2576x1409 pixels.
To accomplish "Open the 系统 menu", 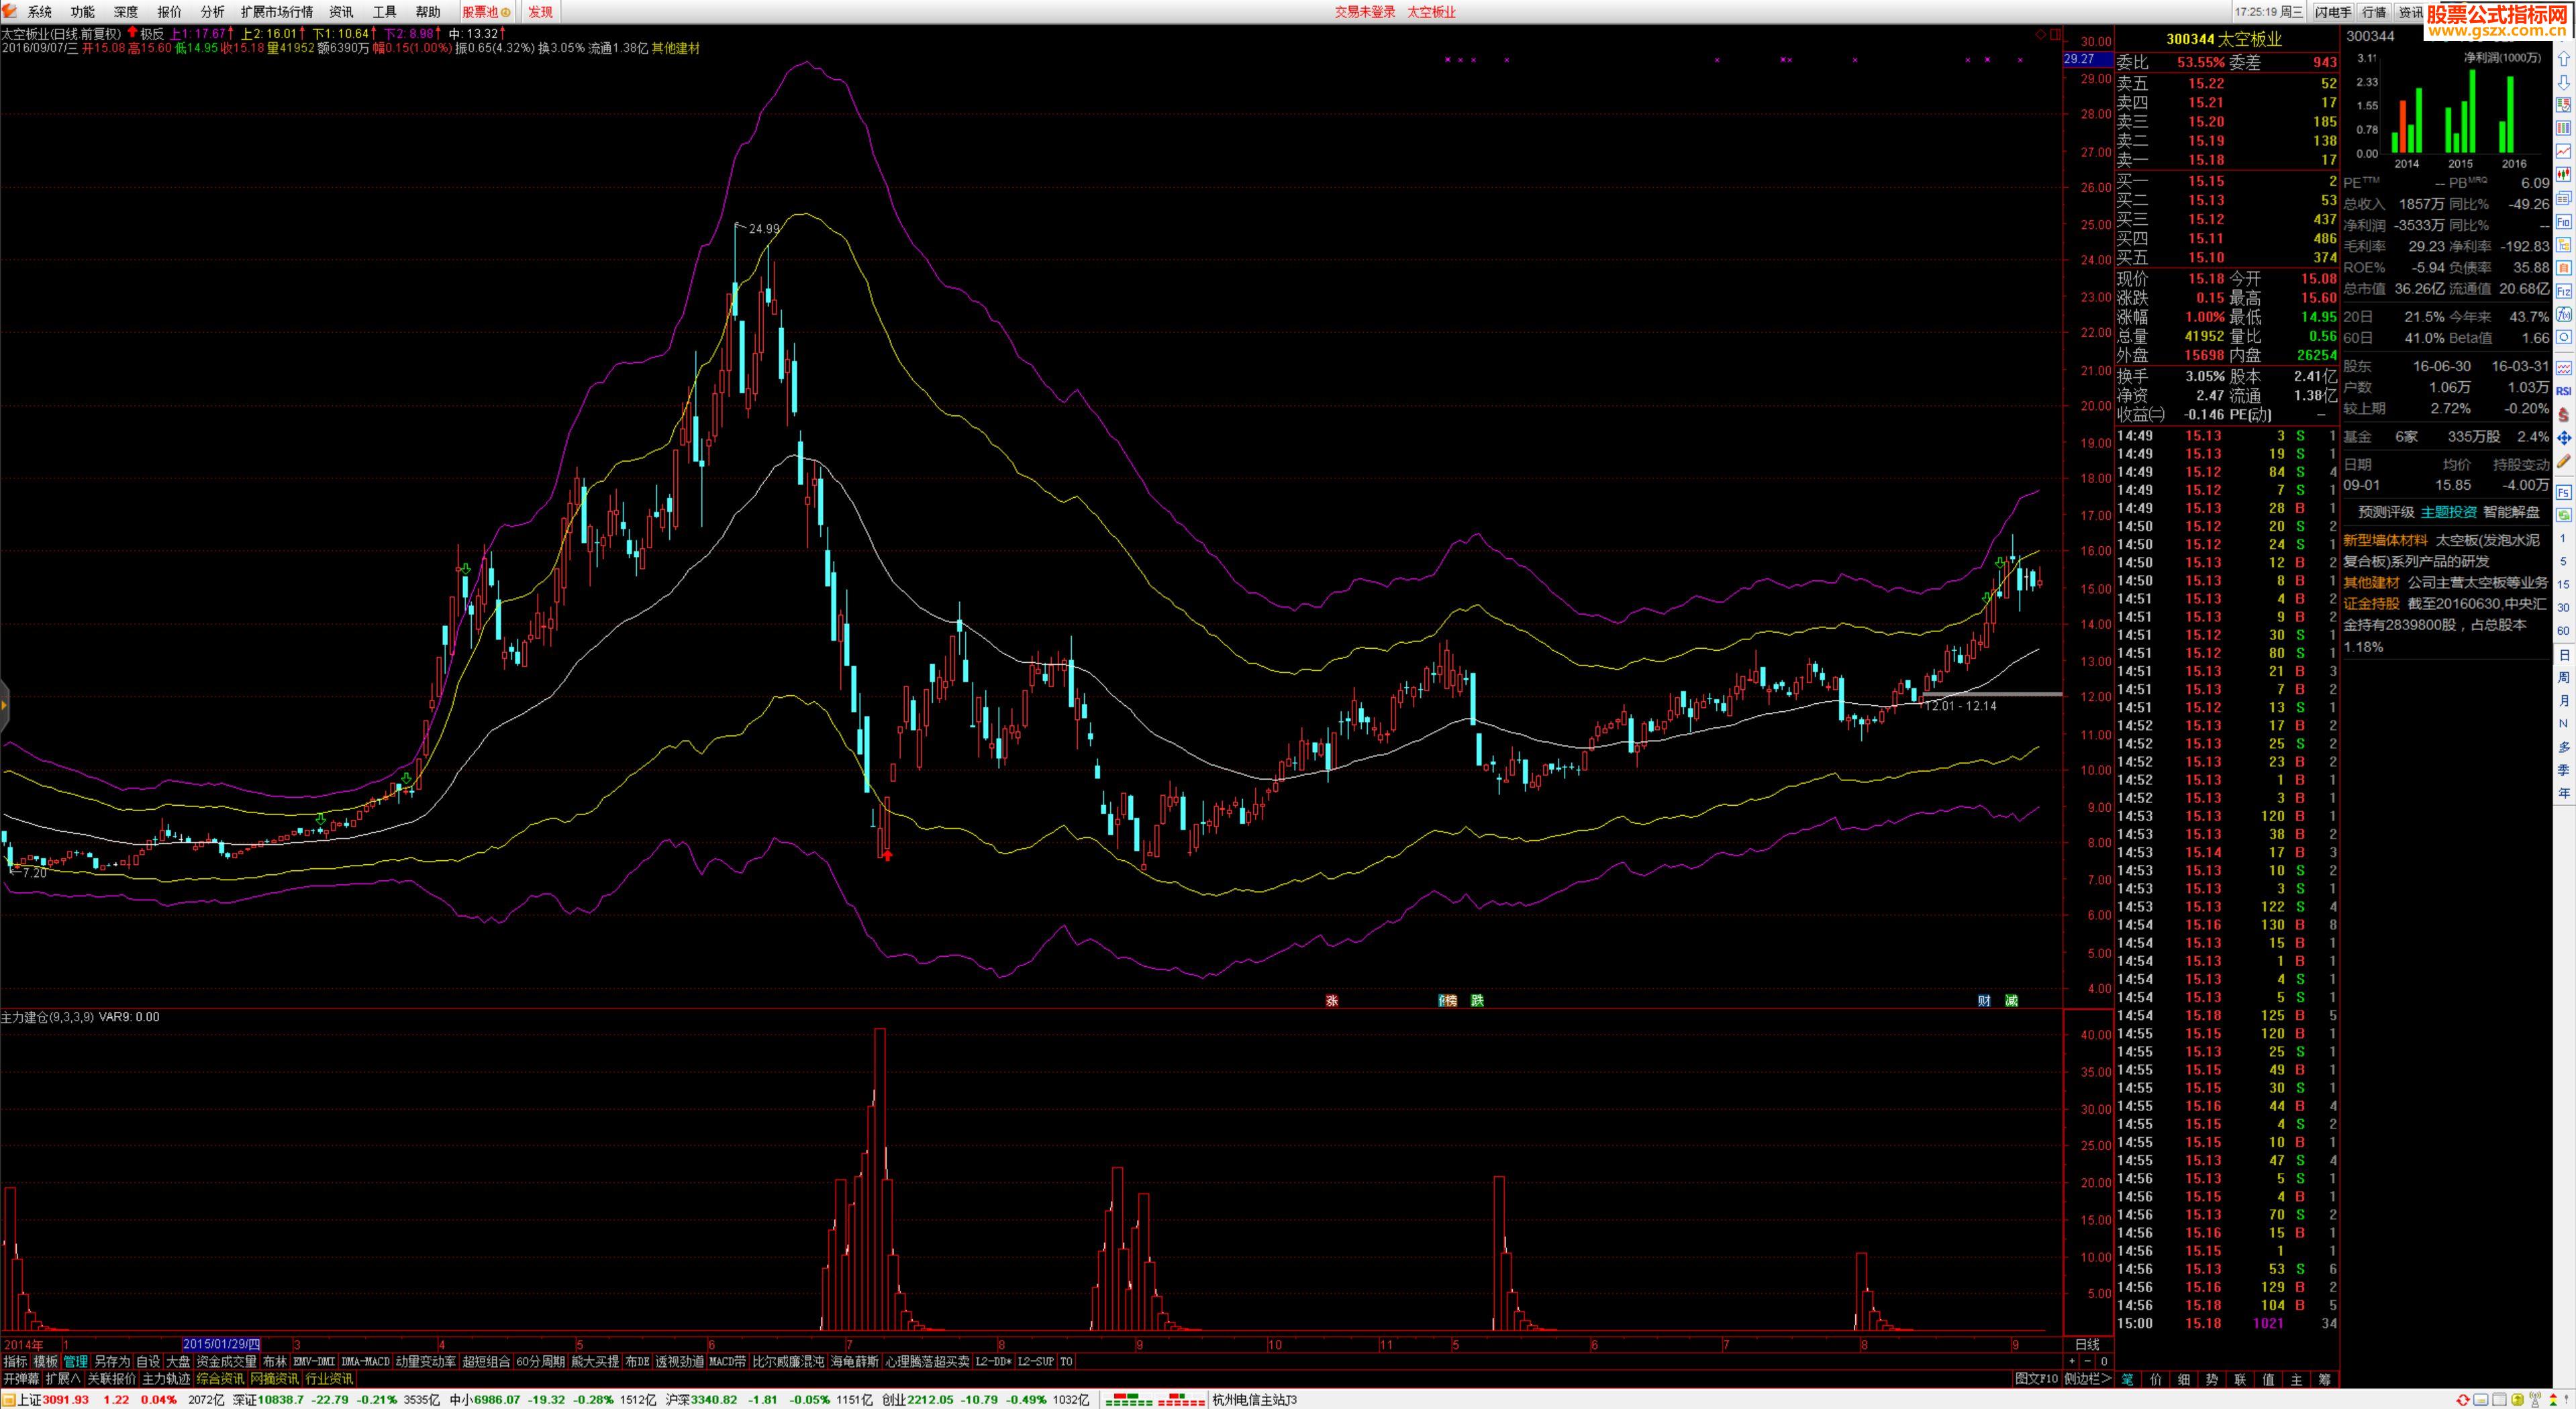I will [x=39, y=12].
